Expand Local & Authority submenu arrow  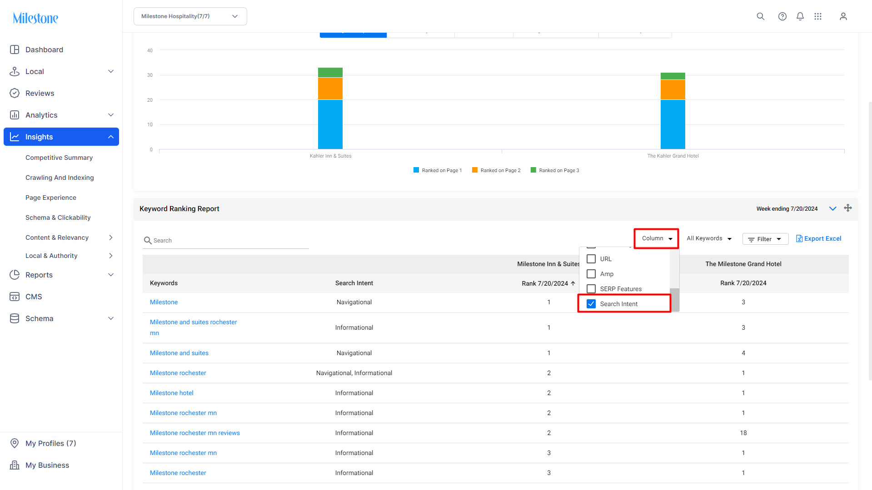pyautogui.click(x=111, y=256)
